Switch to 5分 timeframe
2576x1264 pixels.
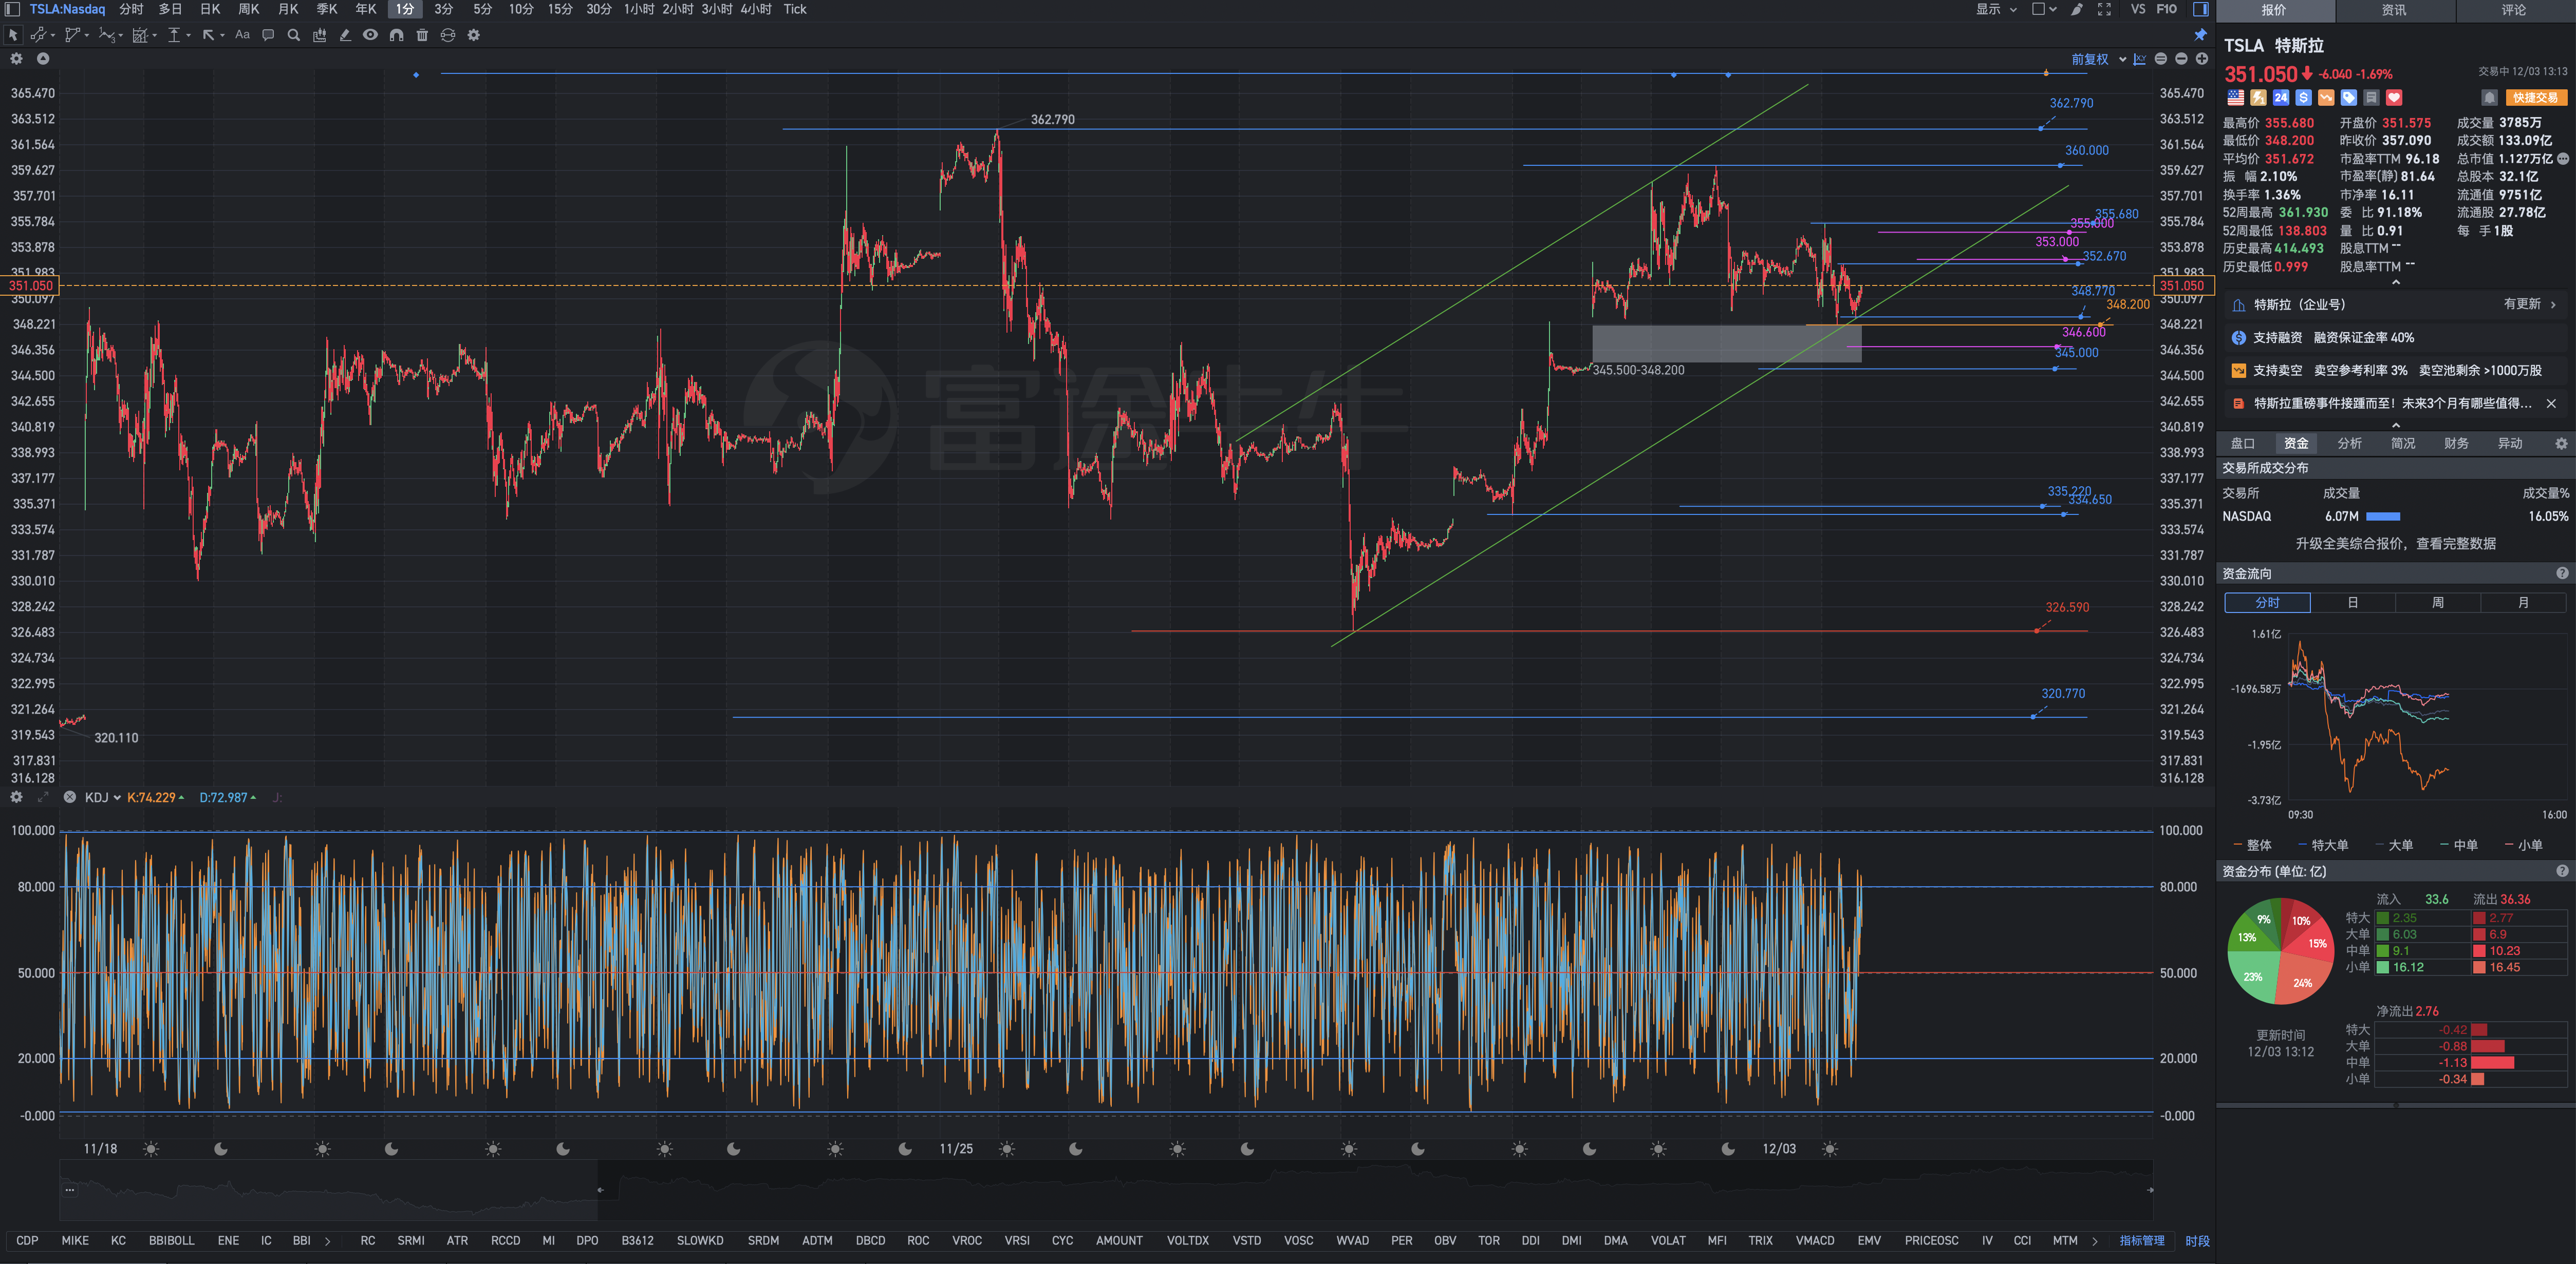coord(483,9)
